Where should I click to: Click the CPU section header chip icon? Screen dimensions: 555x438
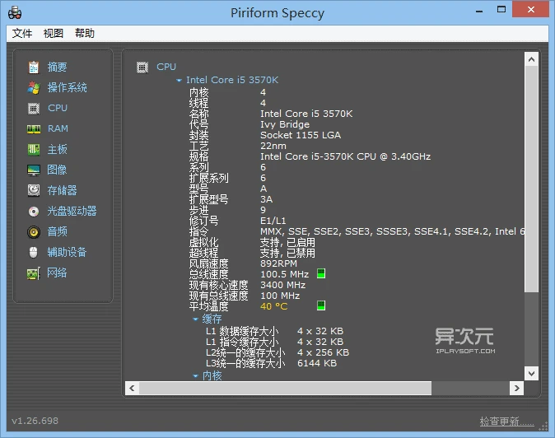pyautogui.click(x=142, y=68)
